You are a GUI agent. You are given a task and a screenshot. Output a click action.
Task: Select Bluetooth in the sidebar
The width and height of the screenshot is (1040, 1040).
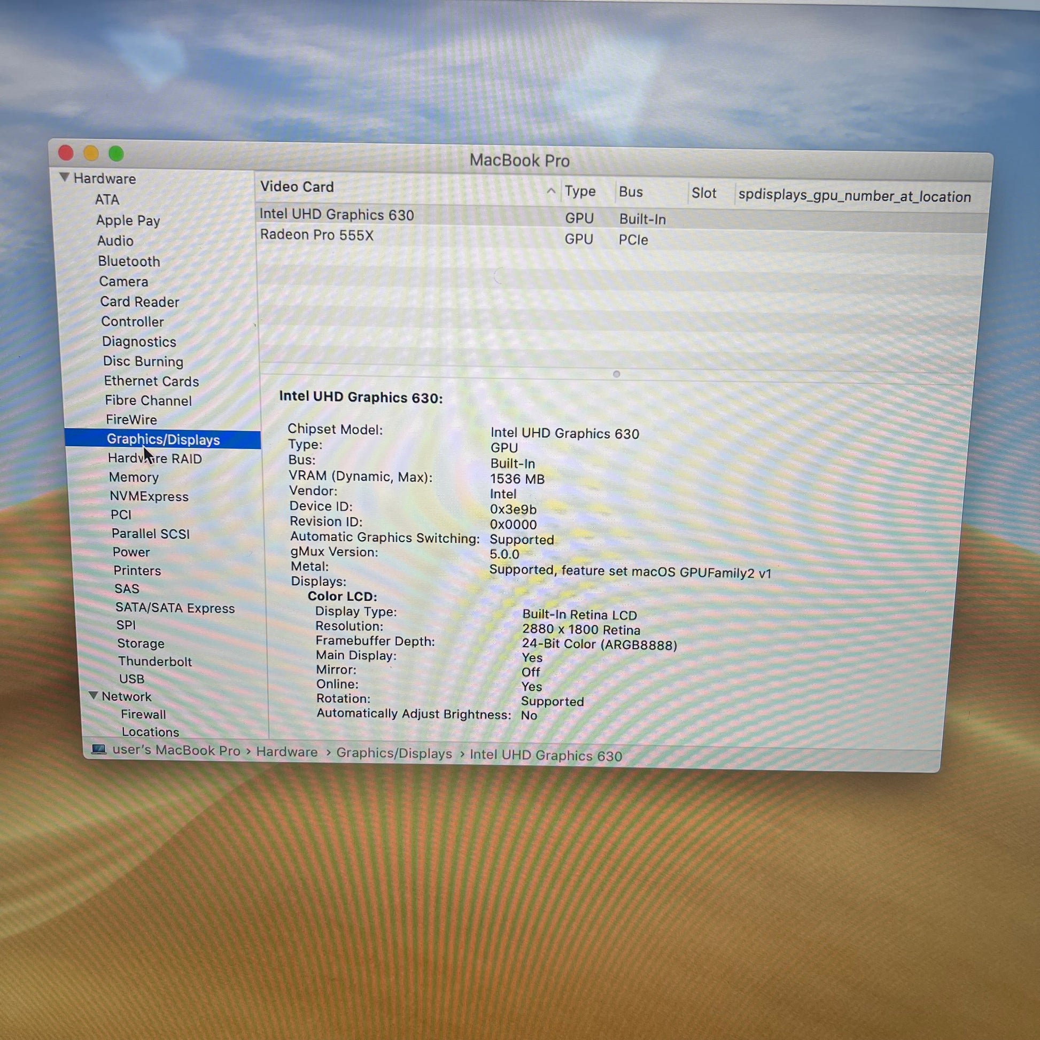click(129, 261)
